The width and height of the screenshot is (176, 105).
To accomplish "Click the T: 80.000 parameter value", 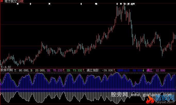I will pyautogui.click(x=21, y=70).
